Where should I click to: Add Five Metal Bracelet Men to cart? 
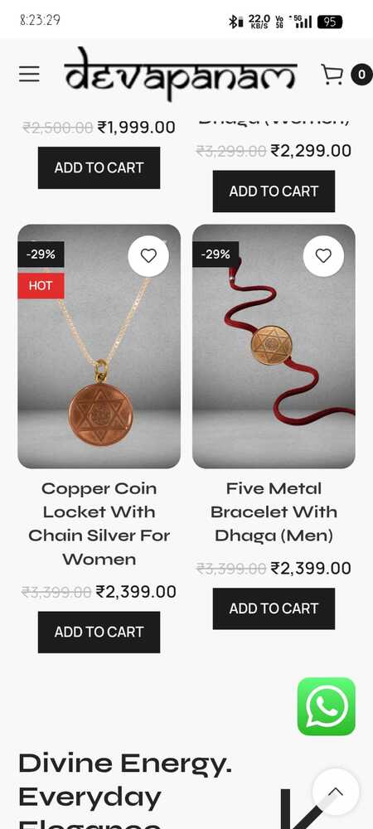[x=274, y=608]
